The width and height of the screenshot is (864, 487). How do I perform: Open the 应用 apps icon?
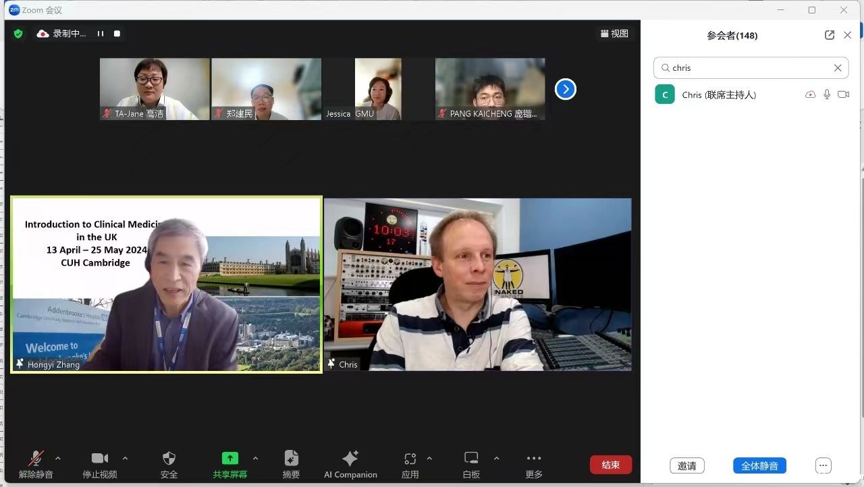410,459
